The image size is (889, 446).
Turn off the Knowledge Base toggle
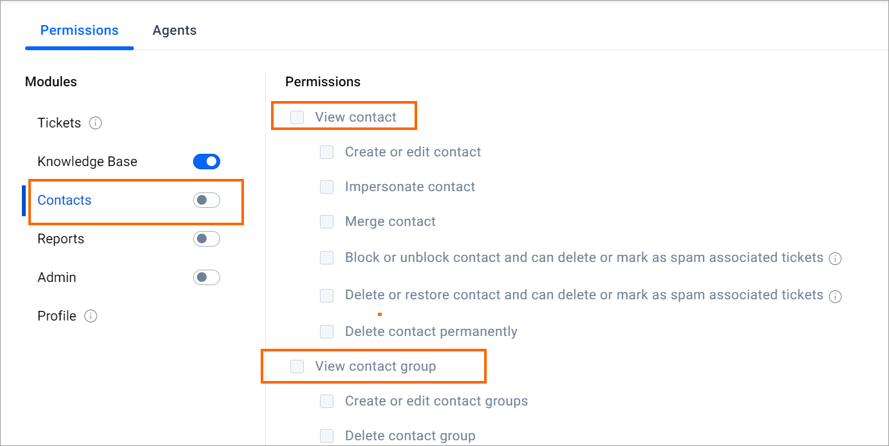(x=207, y=162)
